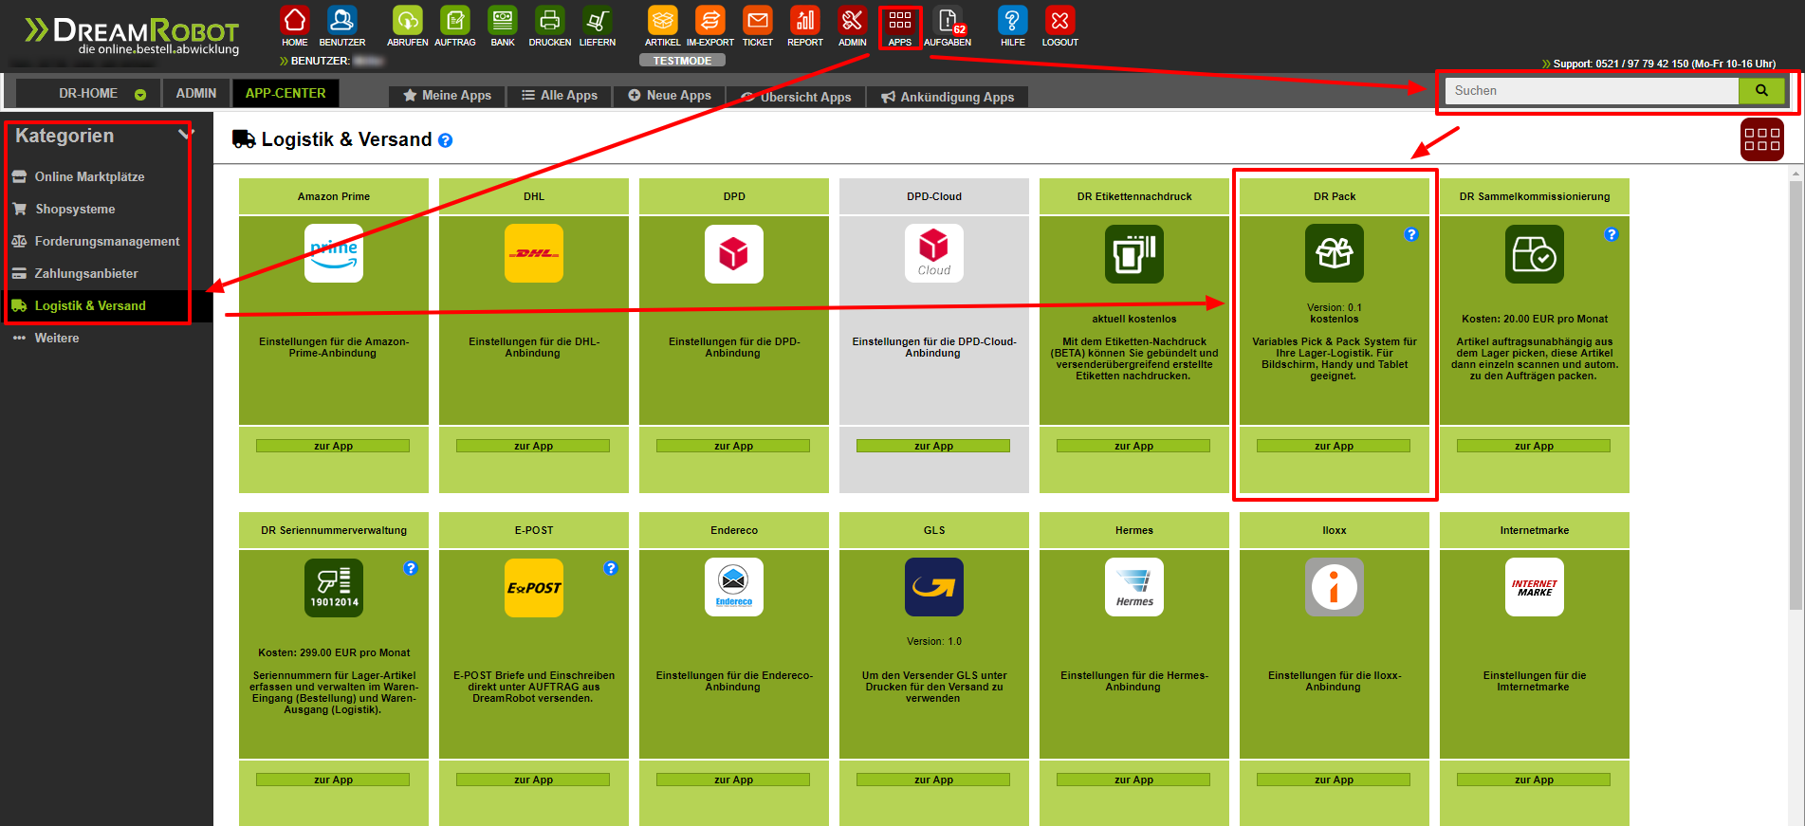Viewport: 1805px width, 826px height.
Task: Expand the DR-HOME dropdown arrow
Action: tap(140, 95)
